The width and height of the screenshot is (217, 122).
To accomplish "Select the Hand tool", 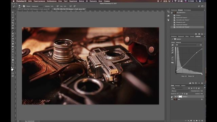I will tap(13, 60).
